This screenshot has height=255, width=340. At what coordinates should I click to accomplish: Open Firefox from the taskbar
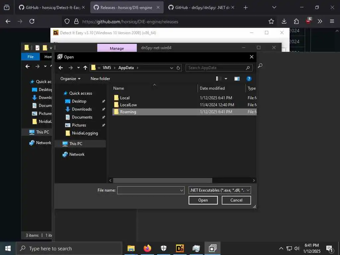pyautogui.click(x=147, y=248)
